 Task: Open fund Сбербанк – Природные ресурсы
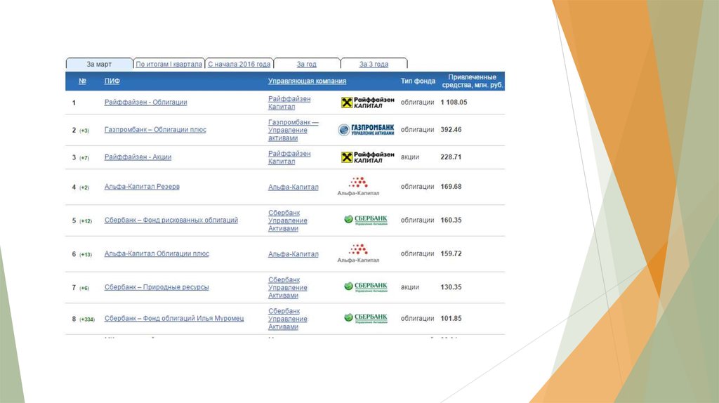click(x=157, y=287)
